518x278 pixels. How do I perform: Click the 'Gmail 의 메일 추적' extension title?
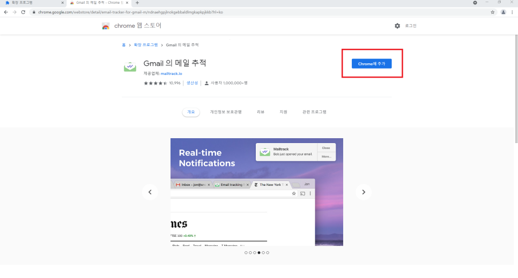pos(175,63)
